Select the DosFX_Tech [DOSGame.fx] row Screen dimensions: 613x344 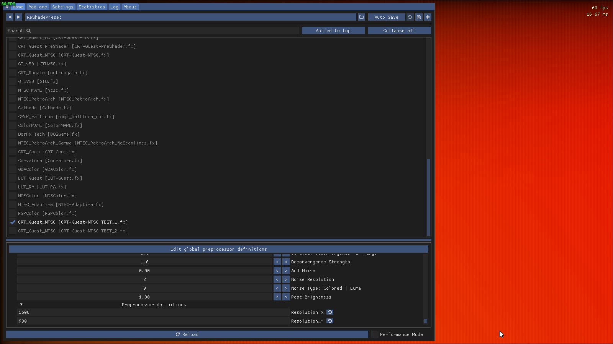click(49, 134)
